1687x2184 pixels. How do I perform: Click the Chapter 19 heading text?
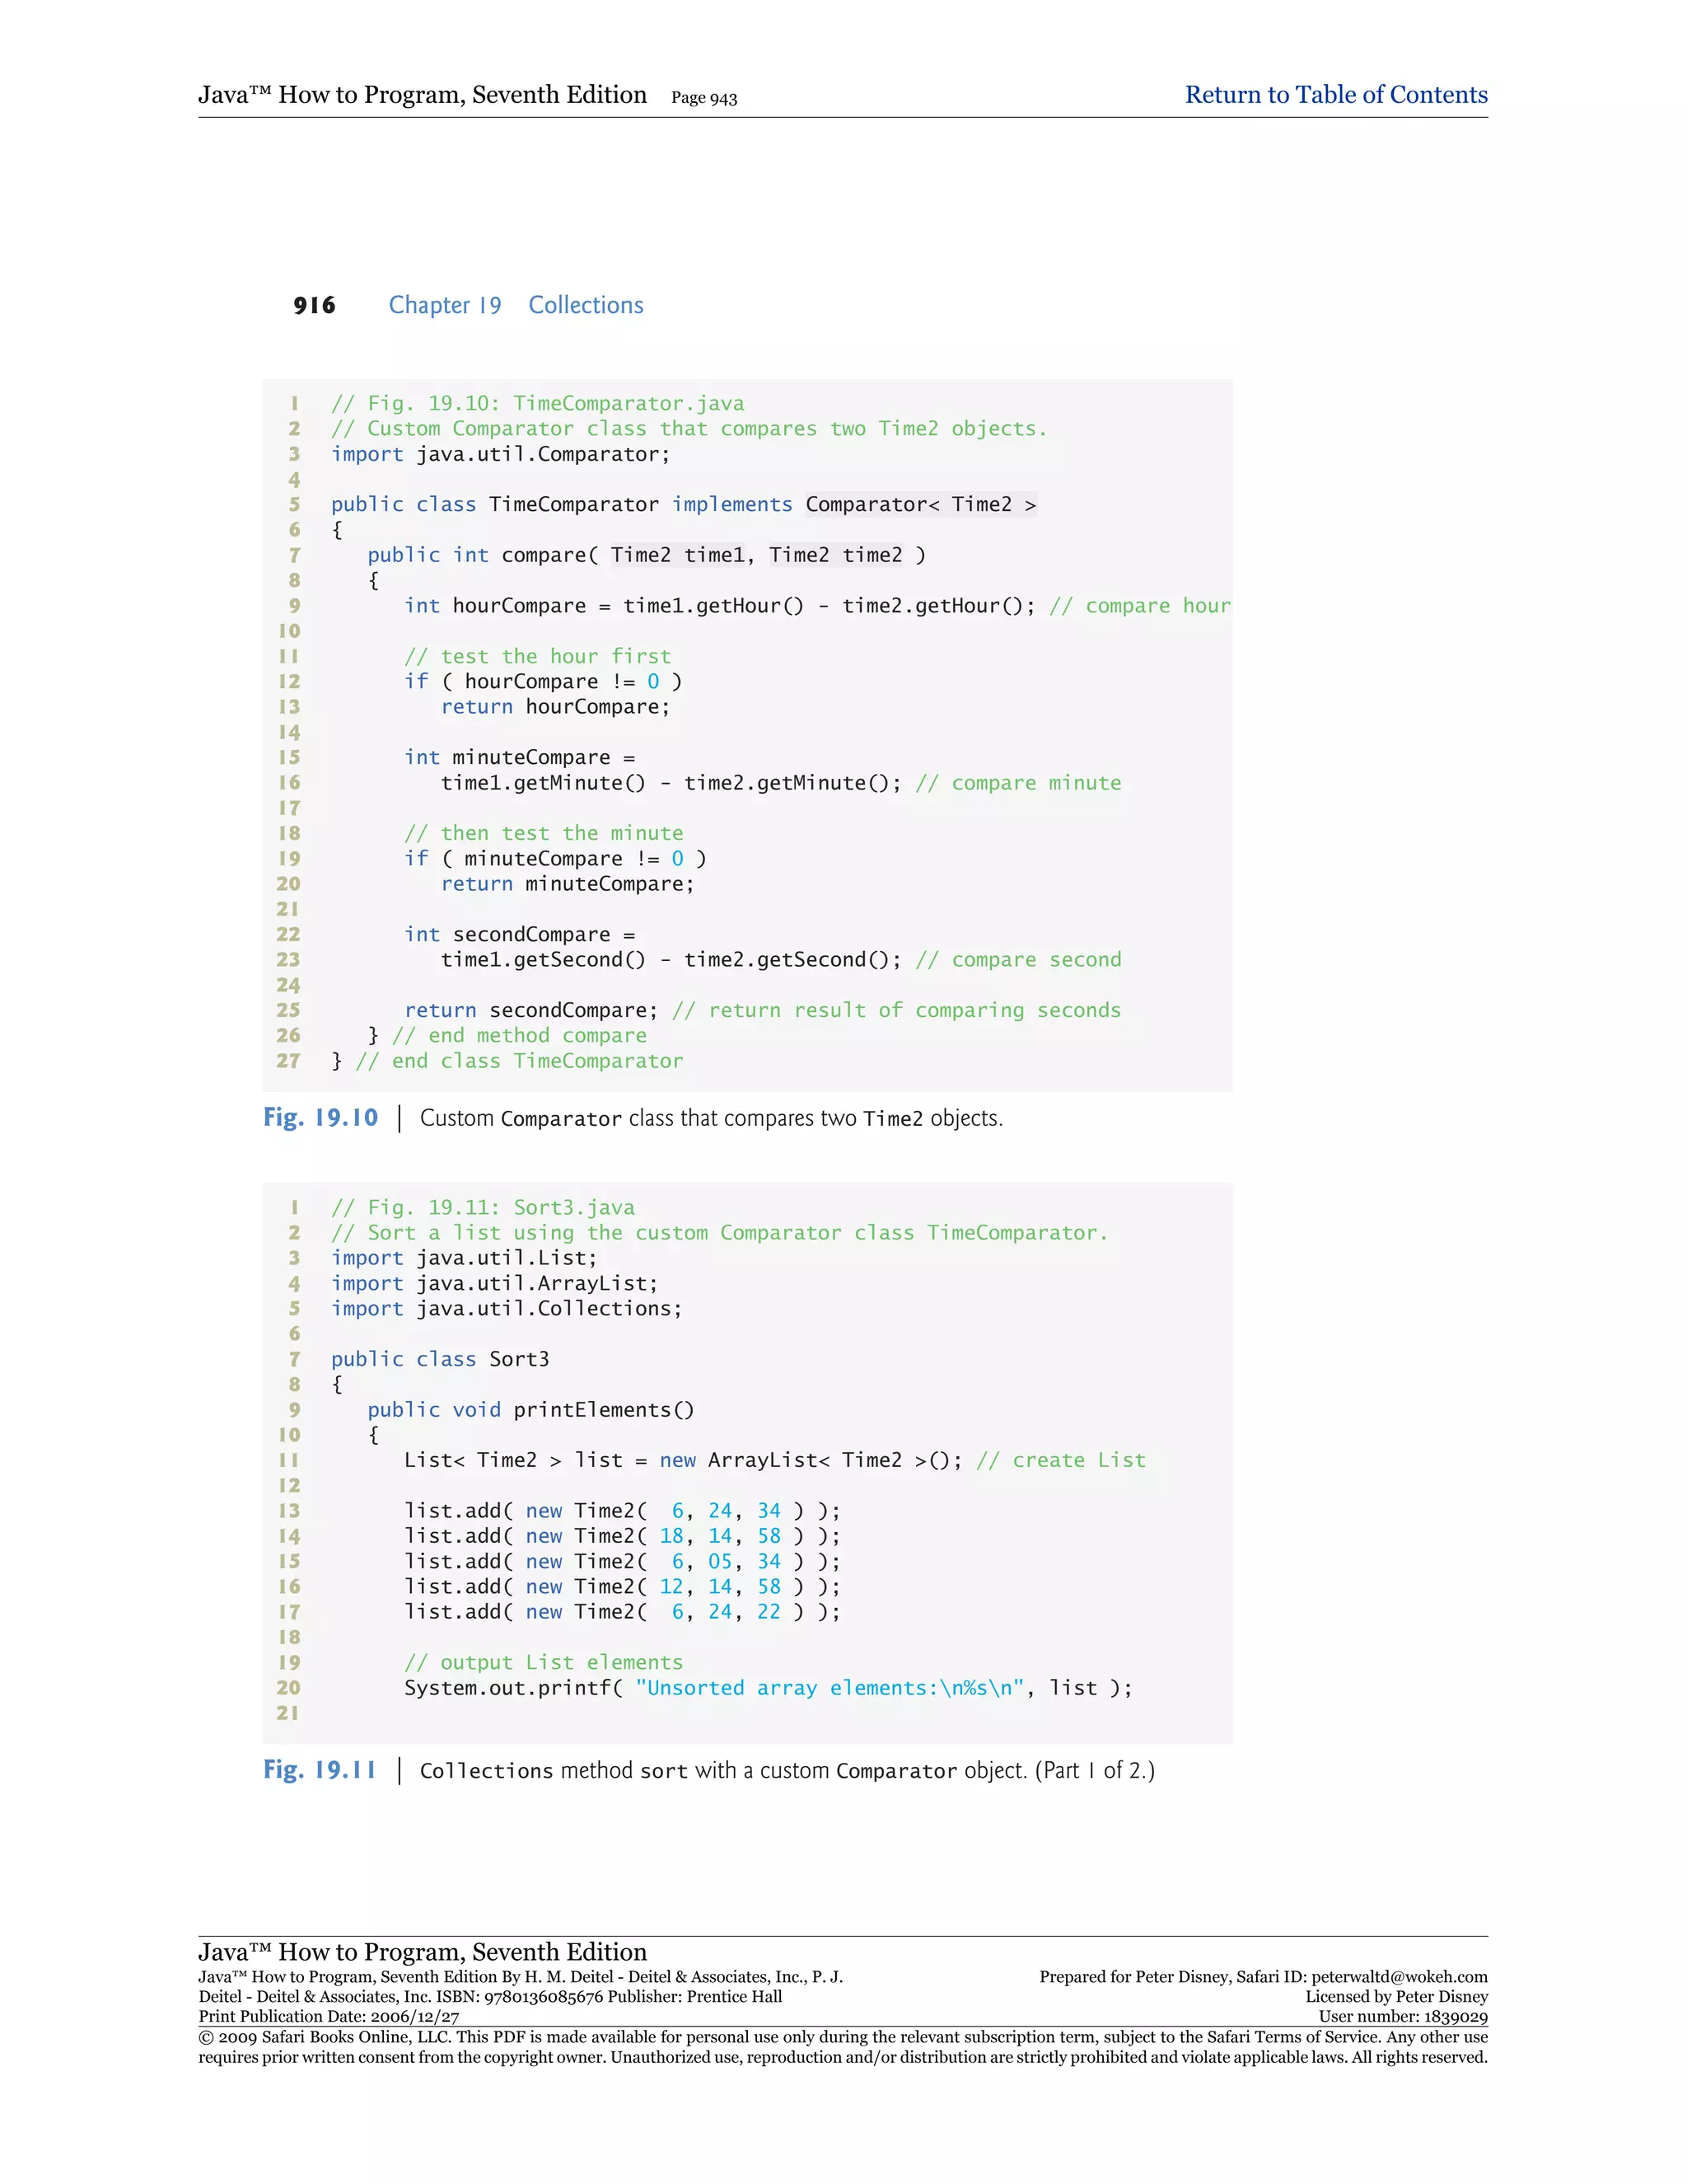coord(445,305)
